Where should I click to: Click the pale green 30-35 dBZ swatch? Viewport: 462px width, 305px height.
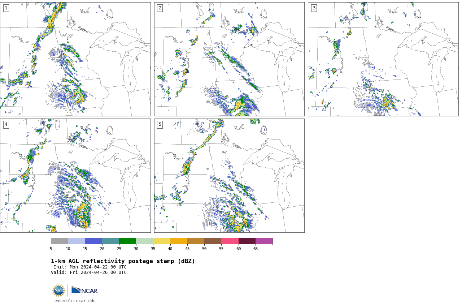coord(144,241)
